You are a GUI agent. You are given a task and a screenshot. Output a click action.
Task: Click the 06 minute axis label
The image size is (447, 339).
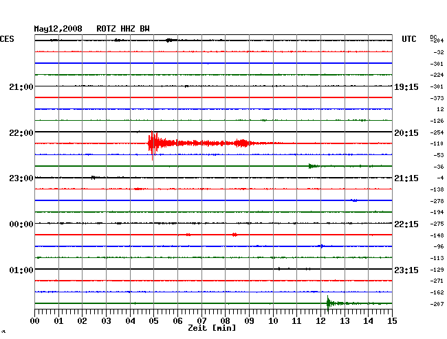[177, 320]
